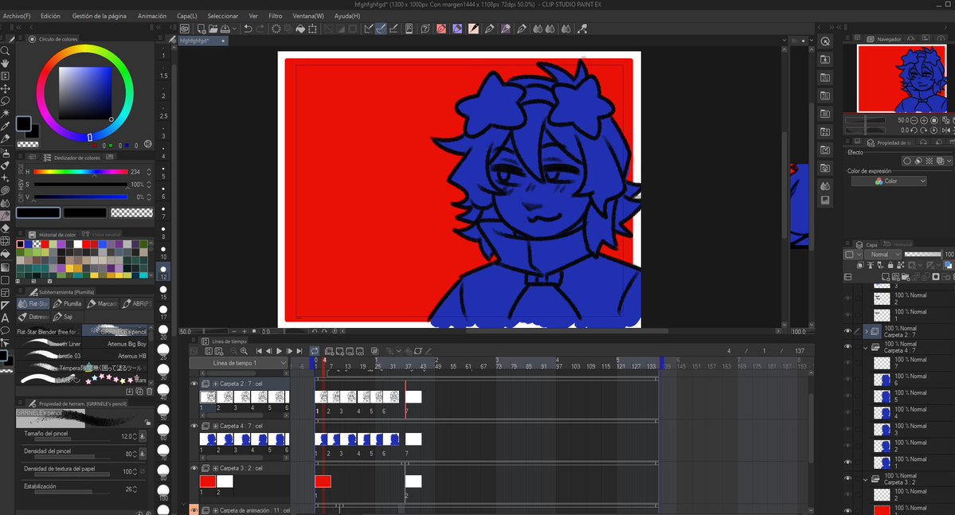955x515 pixels.
Task: Play the animation in the timeline
Action: coord(279,351)
